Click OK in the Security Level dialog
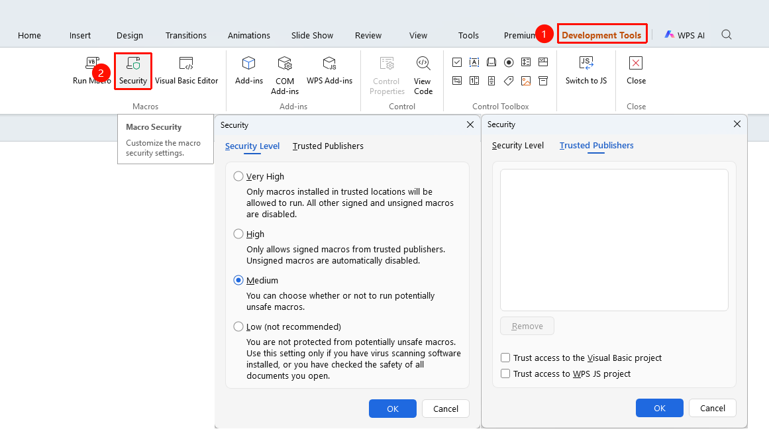This screenshot has width=769, height=443. tap(392, 409)
